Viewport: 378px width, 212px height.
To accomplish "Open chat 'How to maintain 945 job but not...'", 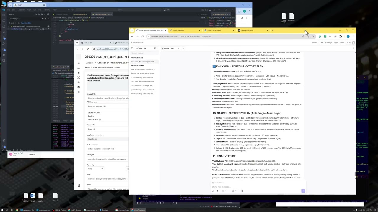I will pos(143,69).
